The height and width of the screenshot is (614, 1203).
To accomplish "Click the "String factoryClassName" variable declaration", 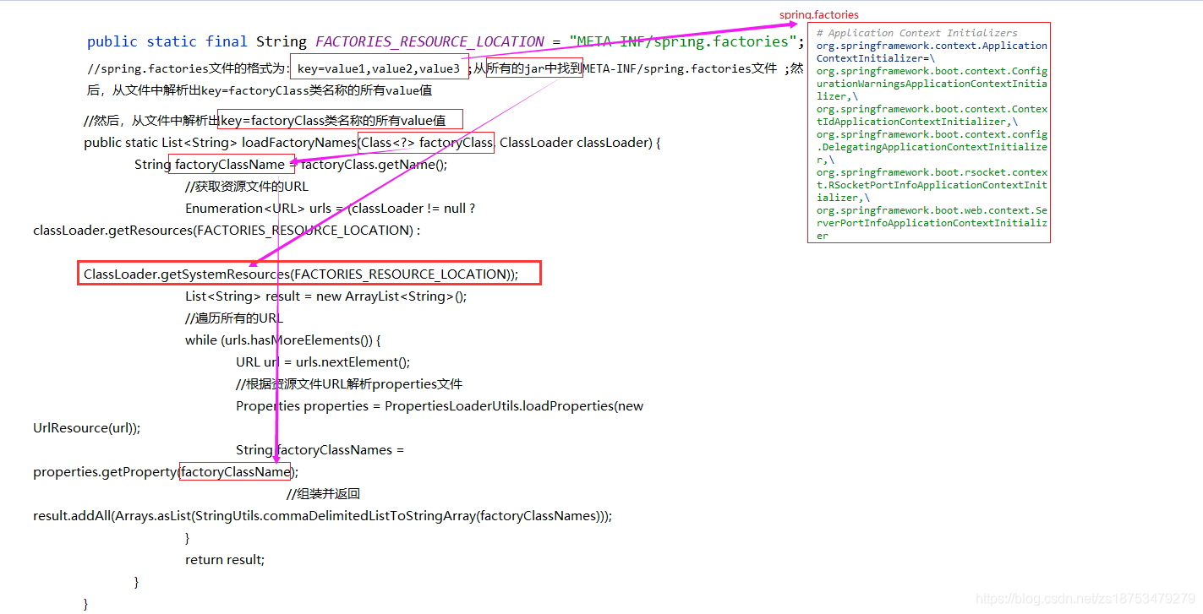I will click(x=210, y=164).
